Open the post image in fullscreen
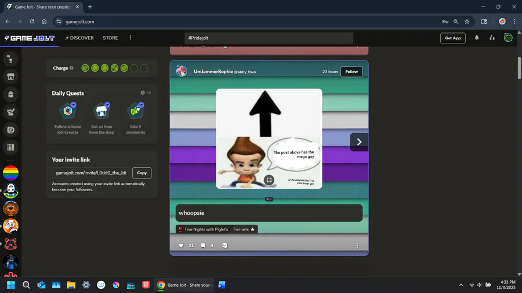 [x=269, y=180]
